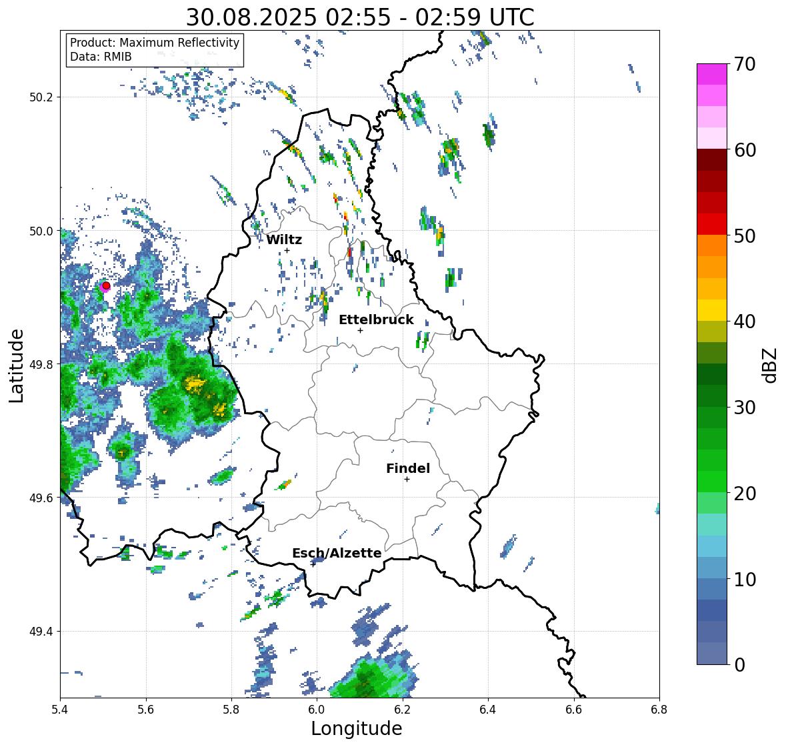Click the Longitude axis label
This screenshot has height=745, width=786.
click(357, 728)
